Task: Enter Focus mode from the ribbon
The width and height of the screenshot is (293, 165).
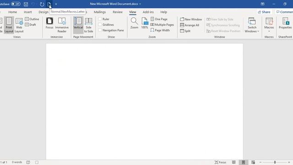Action: click(49, 23)
